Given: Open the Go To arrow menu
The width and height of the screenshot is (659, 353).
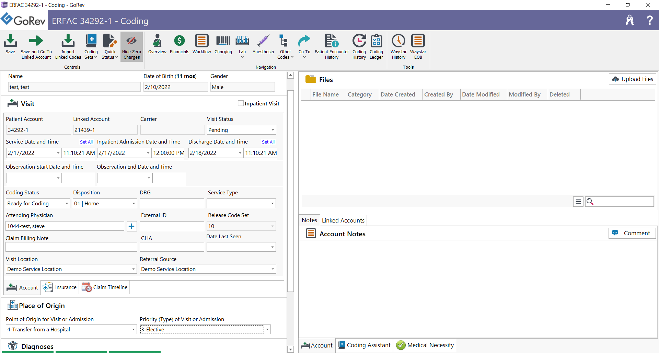Looking at the screenshot, I should click(x=304, y=46).
